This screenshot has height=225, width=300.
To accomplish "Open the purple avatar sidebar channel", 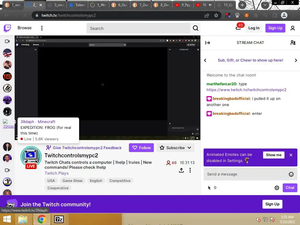I will click(x=7, y=100).
